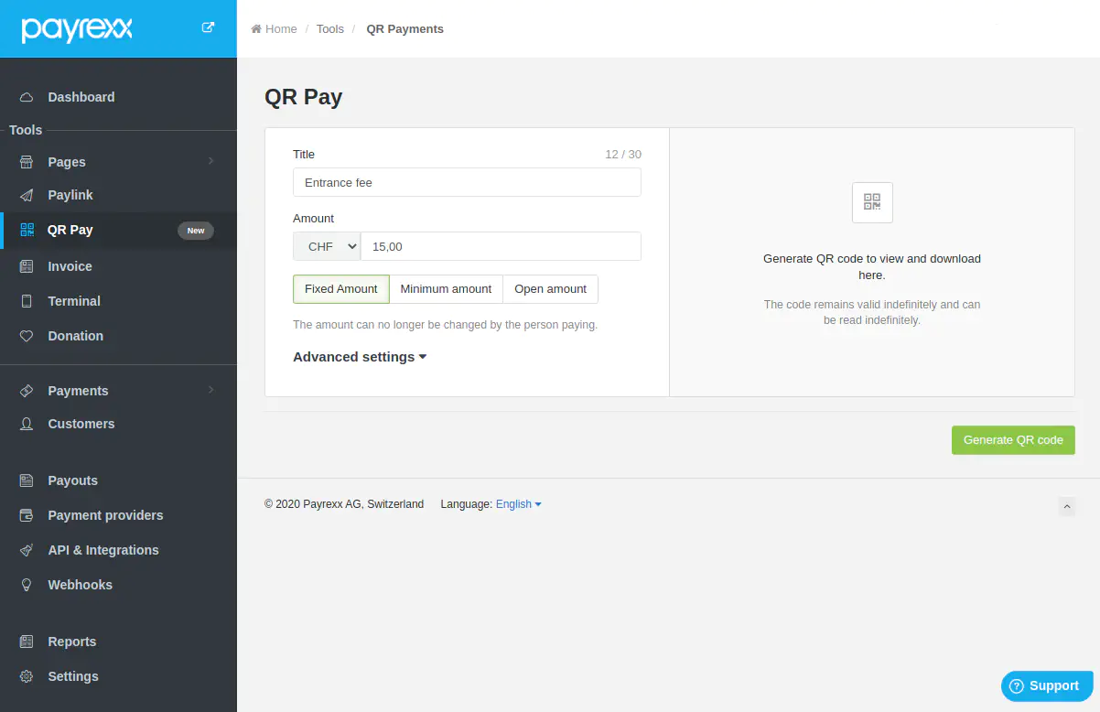Open the English language dropdown
Image resolution: width=1100 pixels, height=712 pixels.
[x=518, y=504]
